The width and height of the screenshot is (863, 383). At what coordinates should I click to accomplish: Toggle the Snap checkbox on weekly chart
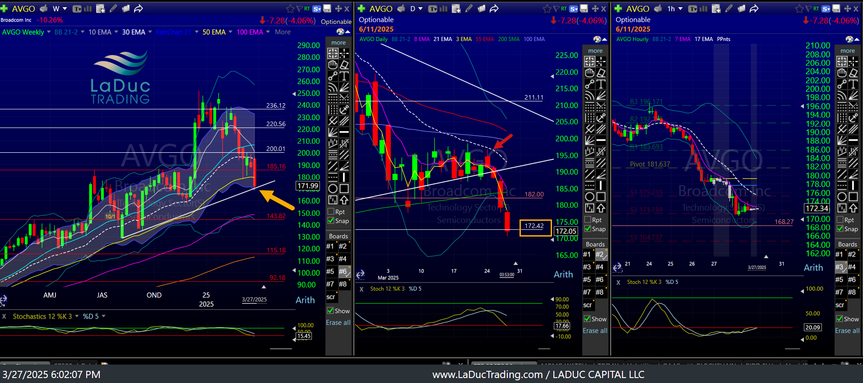point(331,221)
